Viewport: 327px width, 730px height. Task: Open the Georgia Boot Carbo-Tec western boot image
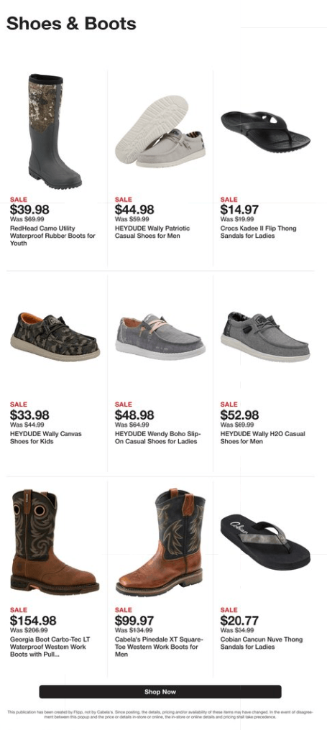(x=55, y=542)
